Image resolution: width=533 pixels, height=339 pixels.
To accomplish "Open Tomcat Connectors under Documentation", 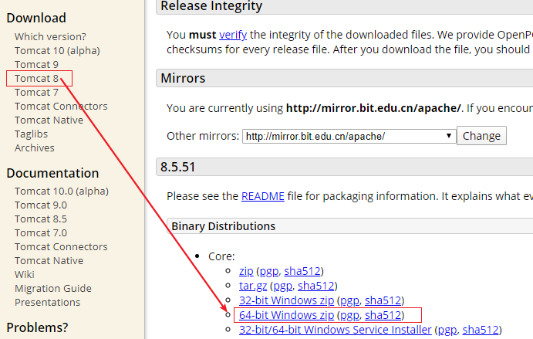I will [x=61, y=247].
